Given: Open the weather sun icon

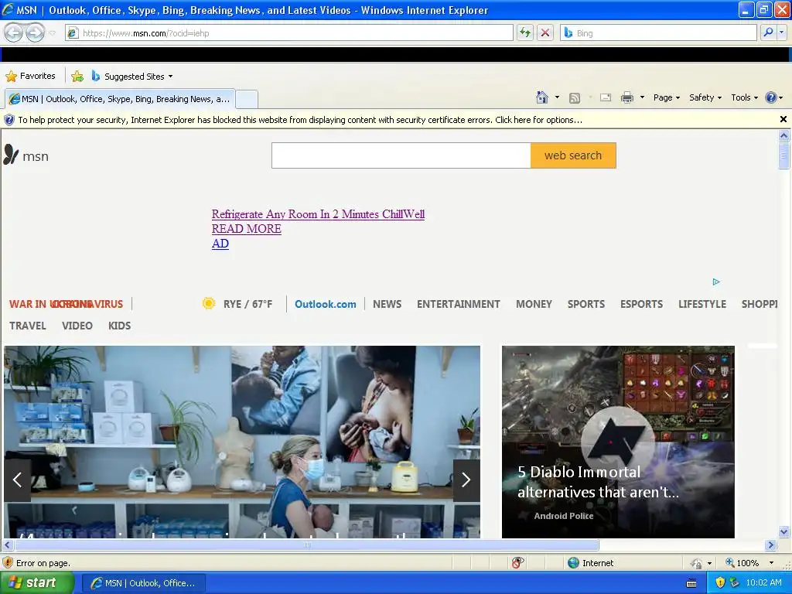Looking at the screenshot, I should (209, 303).
